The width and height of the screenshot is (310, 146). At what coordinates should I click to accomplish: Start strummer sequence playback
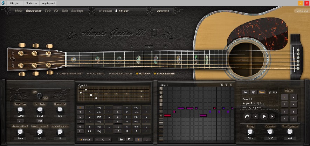(x=264, y=116)
